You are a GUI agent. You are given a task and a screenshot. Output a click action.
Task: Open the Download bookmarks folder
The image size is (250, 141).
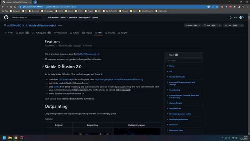tap(34, 11)
